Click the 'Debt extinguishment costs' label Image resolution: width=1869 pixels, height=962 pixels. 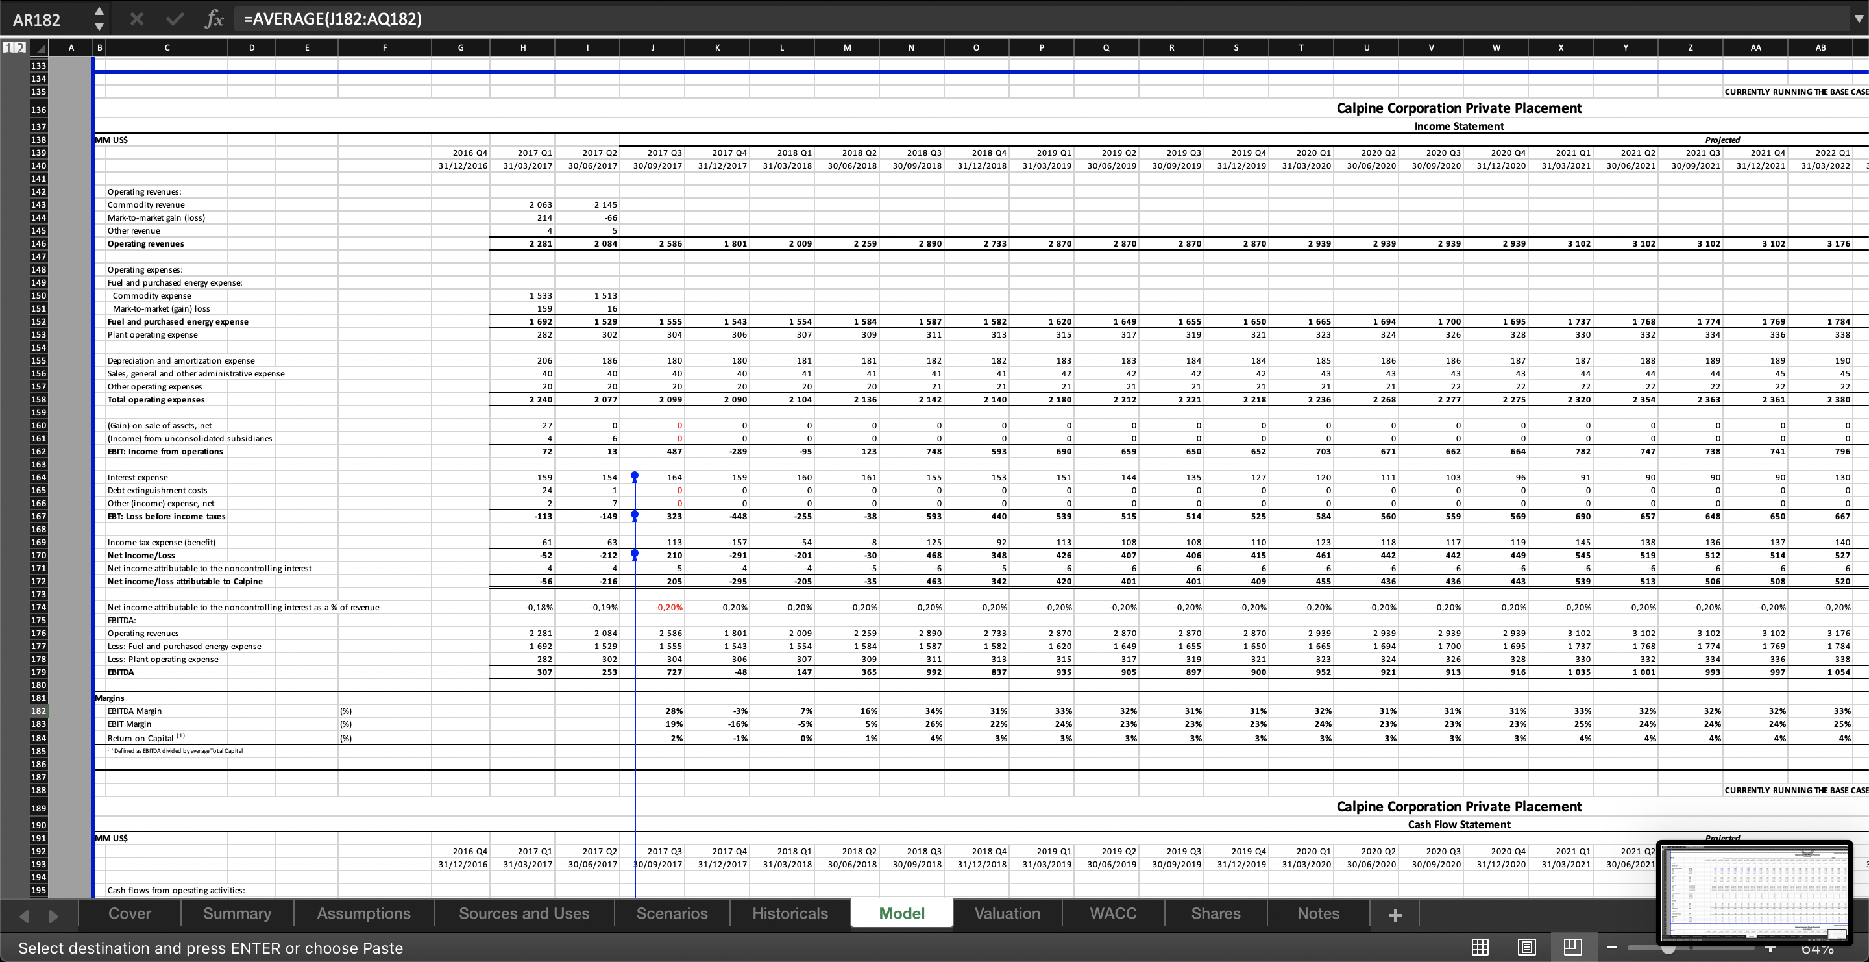[156, 491]
